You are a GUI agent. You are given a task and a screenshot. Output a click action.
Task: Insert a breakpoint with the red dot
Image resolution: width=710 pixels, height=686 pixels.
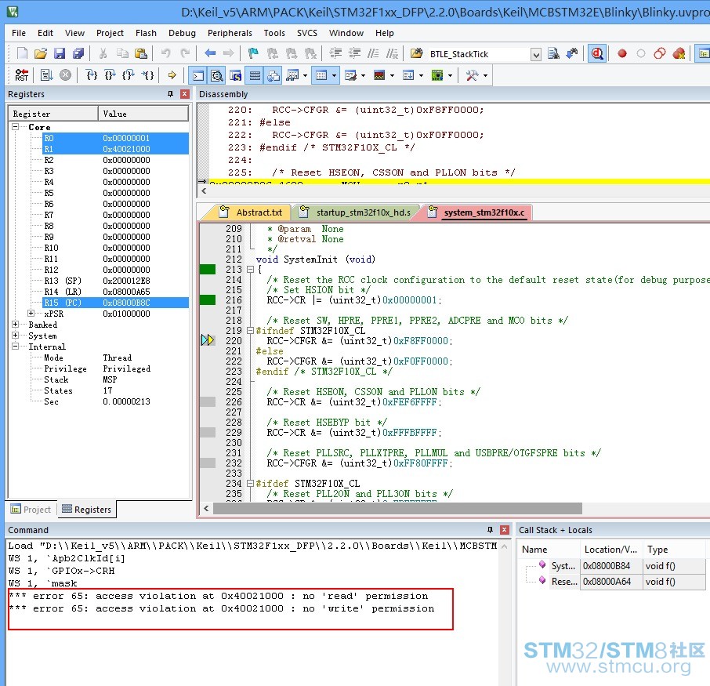coord(622,53)
